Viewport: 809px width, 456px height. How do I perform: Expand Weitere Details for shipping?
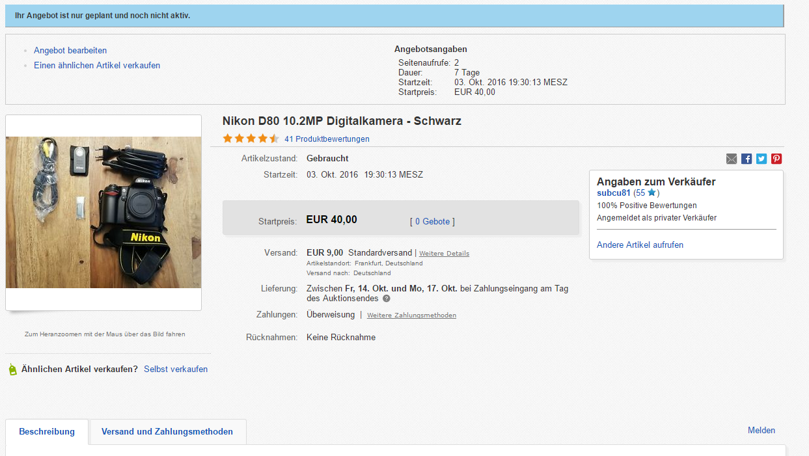tap(444, 253)
